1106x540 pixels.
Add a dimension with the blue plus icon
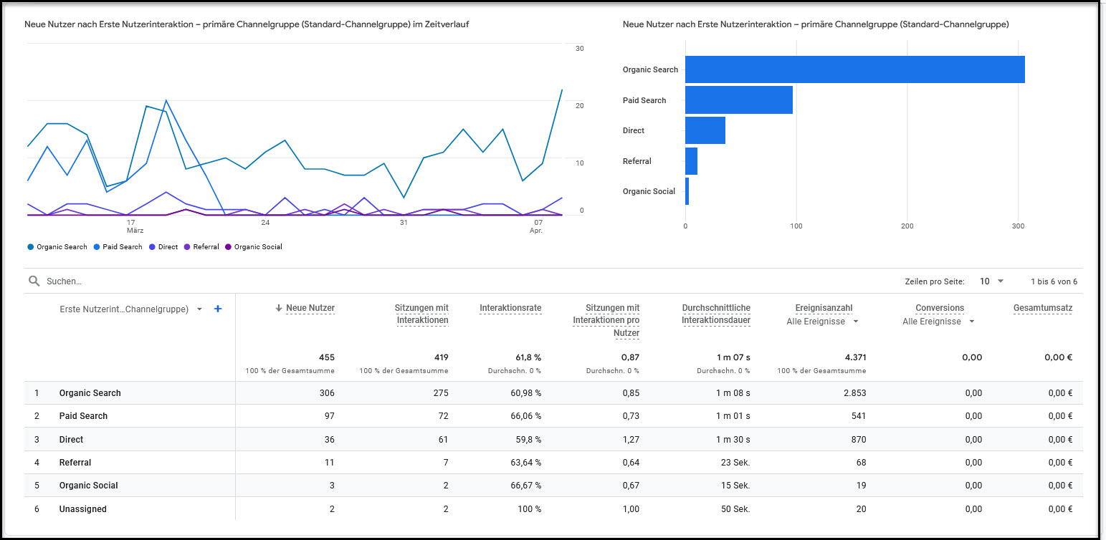pos(218,309)
